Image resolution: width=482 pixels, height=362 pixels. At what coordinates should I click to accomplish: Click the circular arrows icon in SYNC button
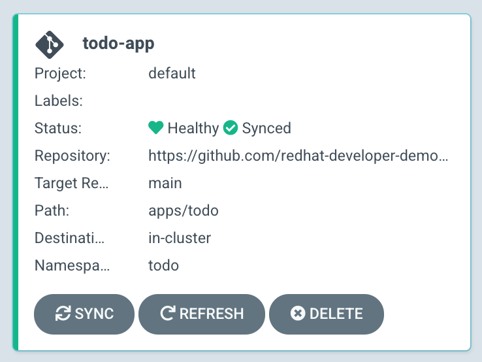click(63, 314)
